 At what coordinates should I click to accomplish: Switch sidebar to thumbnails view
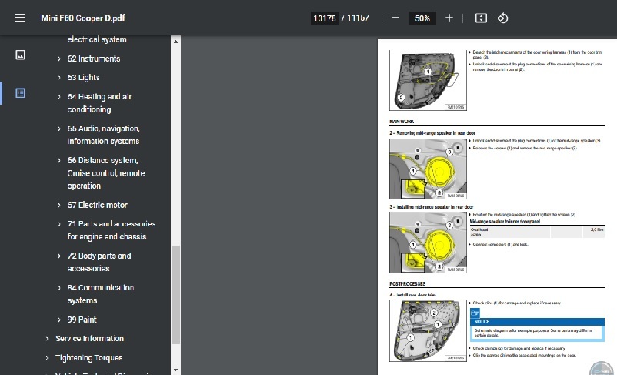[21, 55]
